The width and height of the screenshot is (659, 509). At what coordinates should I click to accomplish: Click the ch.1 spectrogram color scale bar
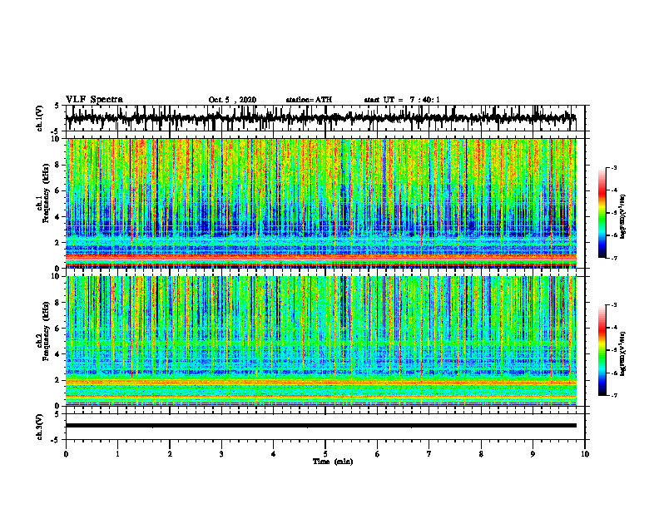coord(602,213)
